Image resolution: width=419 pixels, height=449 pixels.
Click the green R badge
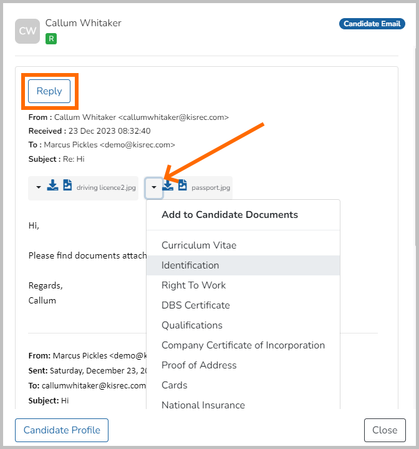[51, 39]
